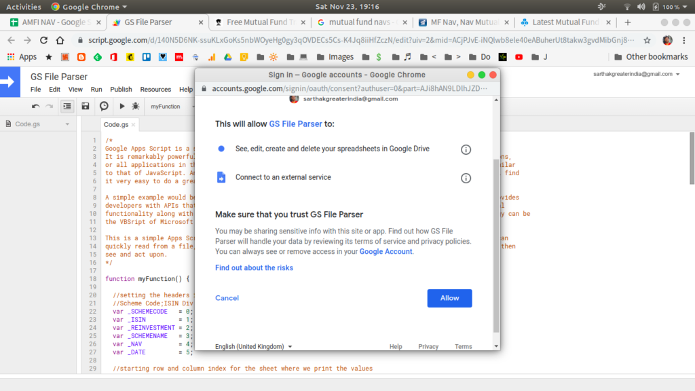Open the Blogger bookmark icon

(x=81, y=57)
